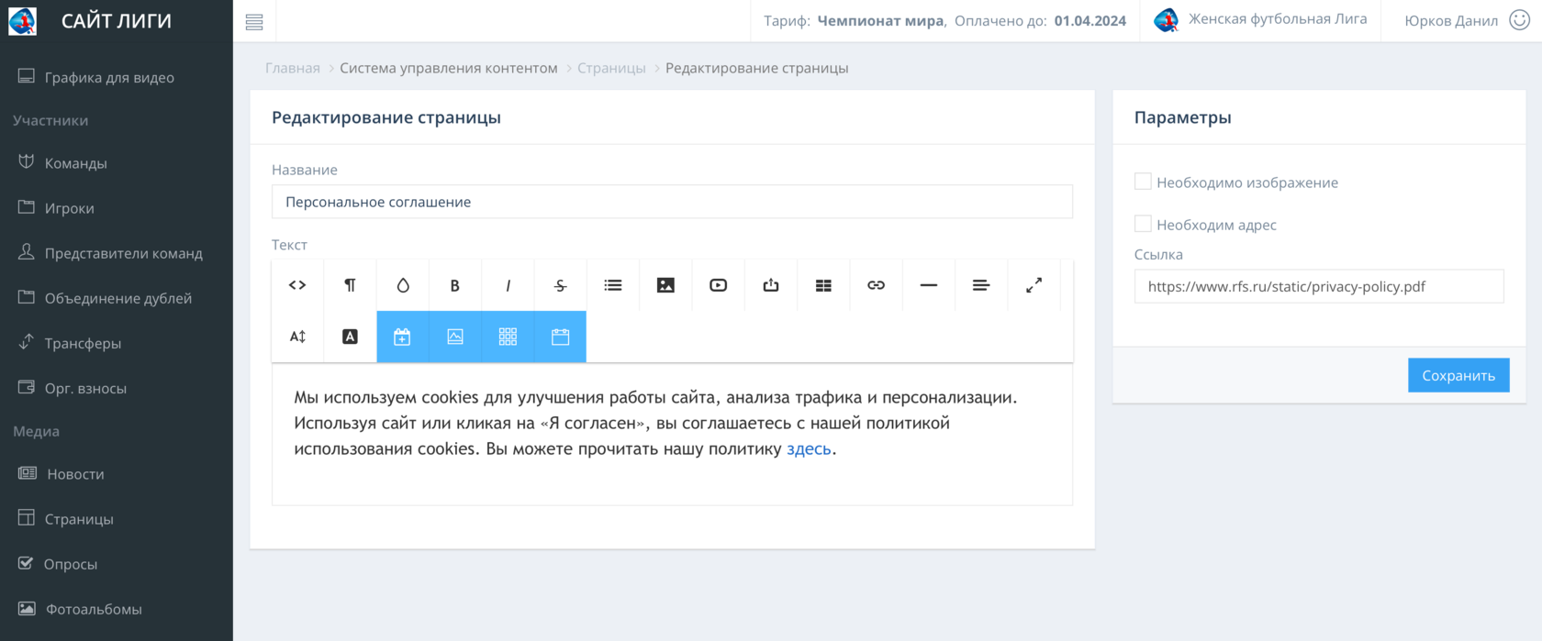Click blue calendar-plus widget button
This screenshot has height=641, width=1542.
(403, 337)
